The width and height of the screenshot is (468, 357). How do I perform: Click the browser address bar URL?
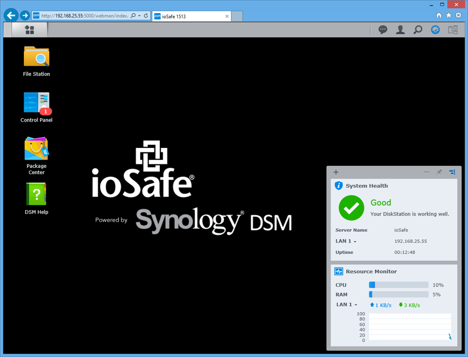click(84, 16)
